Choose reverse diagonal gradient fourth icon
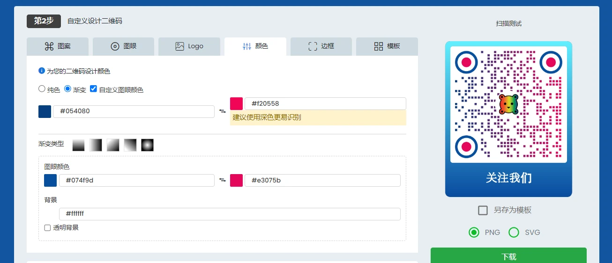The image size is (612, 263). (x=130, y=145)
